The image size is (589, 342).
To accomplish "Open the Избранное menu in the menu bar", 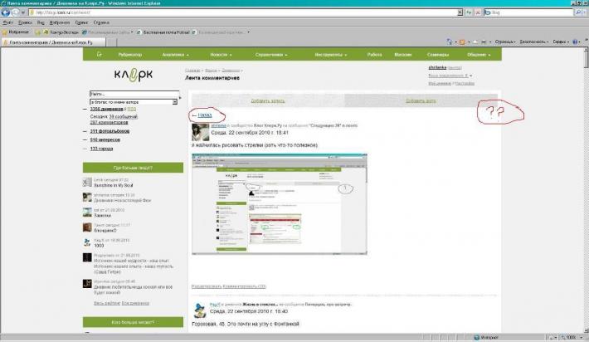I will (x=60, y=22).
